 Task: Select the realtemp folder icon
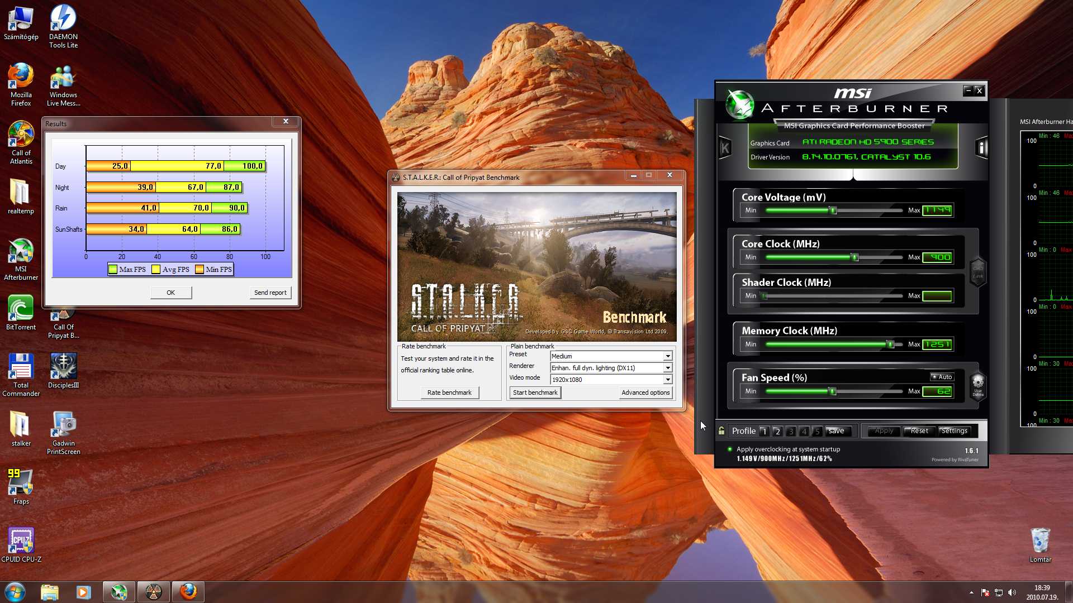(x=21, y=197)
